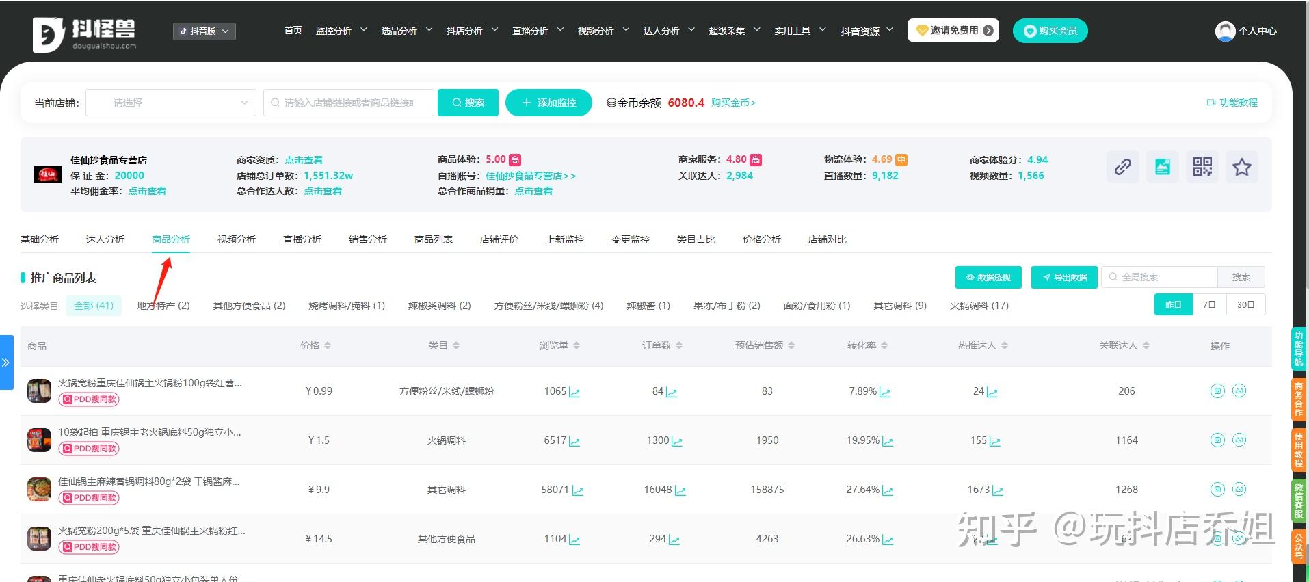Favorite the shop with star icon
This screenshot has height=582, width=1309.
click(x=1241, y=167)
